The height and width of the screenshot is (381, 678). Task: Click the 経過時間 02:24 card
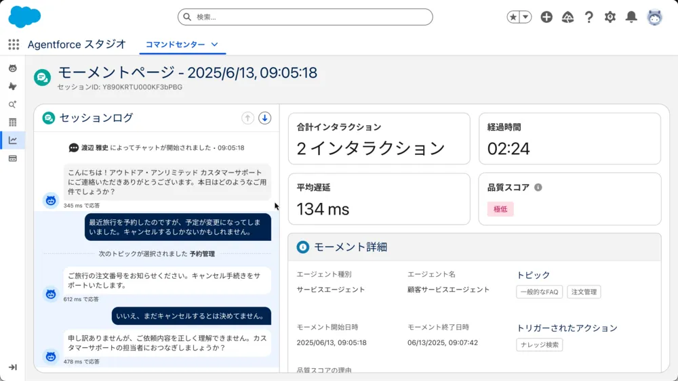click(570, 139)
